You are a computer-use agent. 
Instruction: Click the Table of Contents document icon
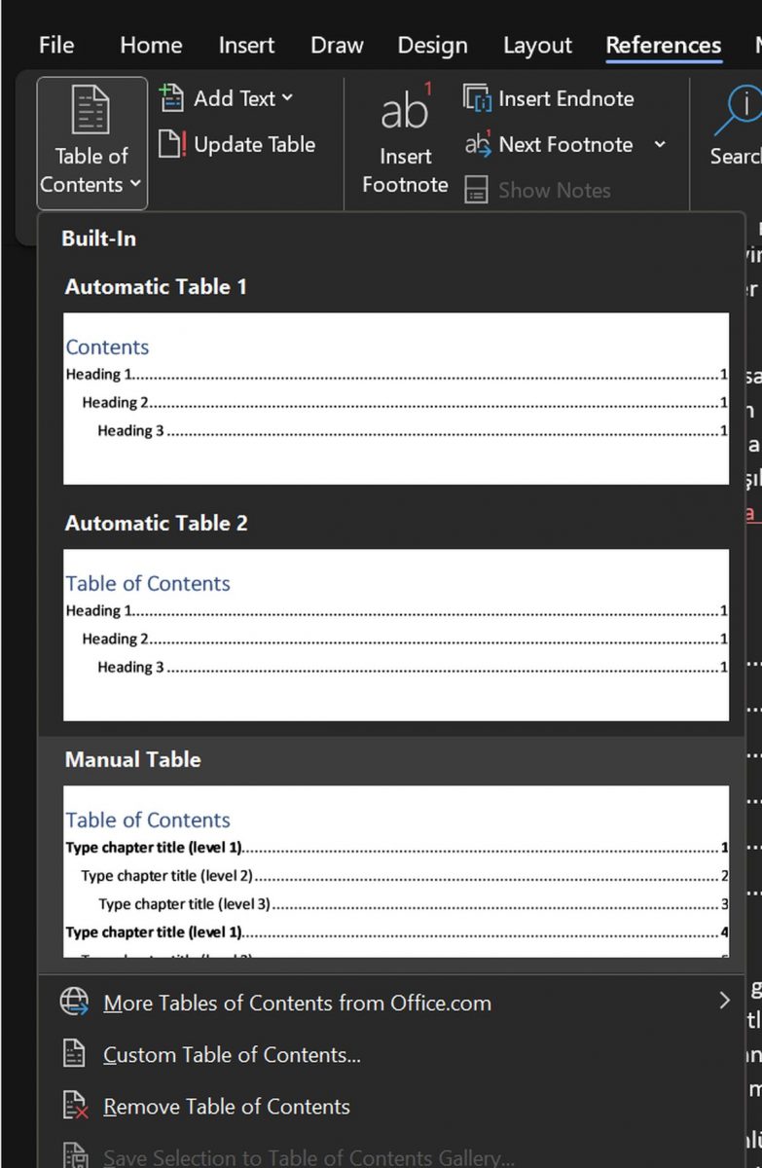click(92, 111)
